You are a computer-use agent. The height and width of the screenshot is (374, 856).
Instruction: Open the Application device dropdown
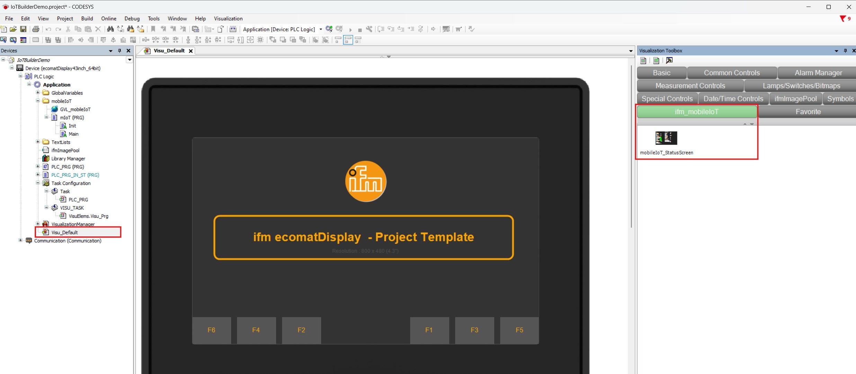tap(320, 29)
